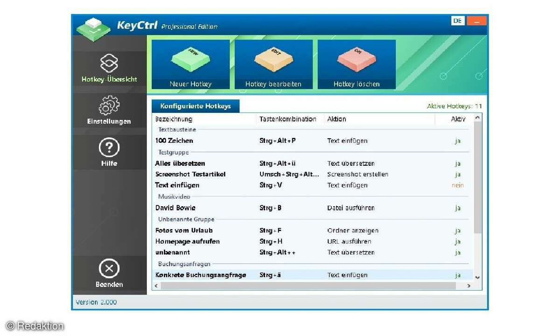The width and height of the screenshot is (560, 336).
Task: Click the KeyCtrl logo in the title bar
Action: point(94,28)
